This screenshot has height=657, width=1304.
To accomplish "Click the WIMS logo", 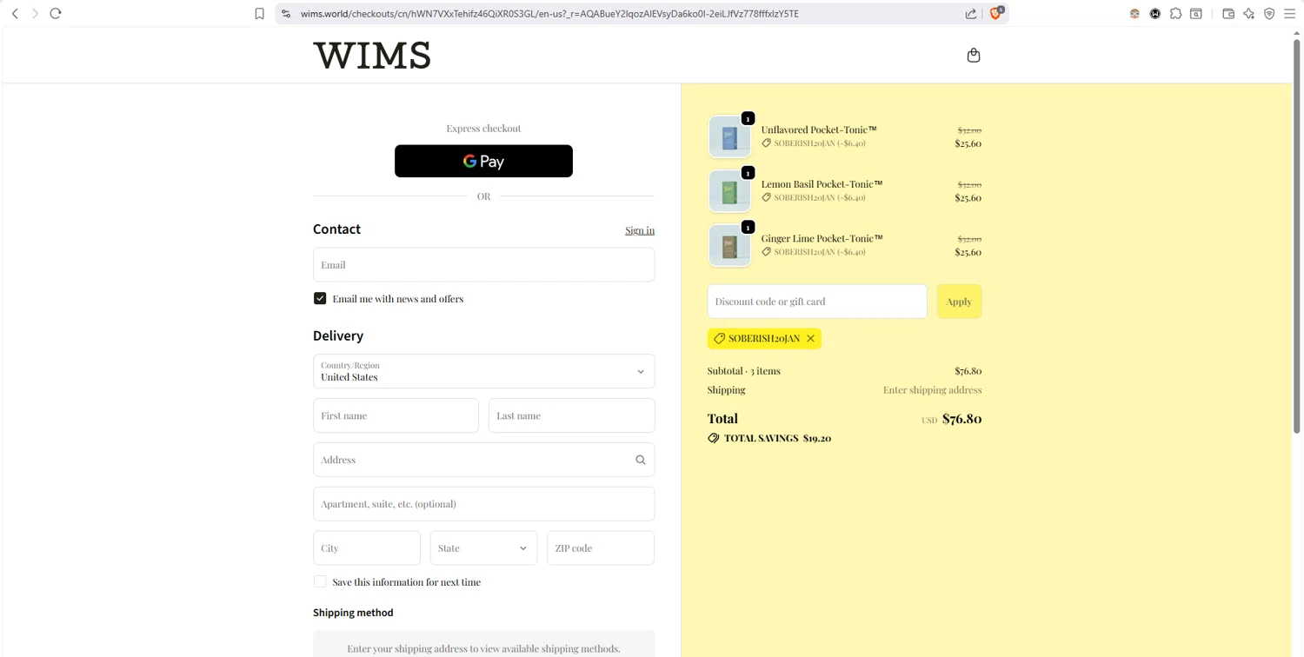I will click(372, 56).
